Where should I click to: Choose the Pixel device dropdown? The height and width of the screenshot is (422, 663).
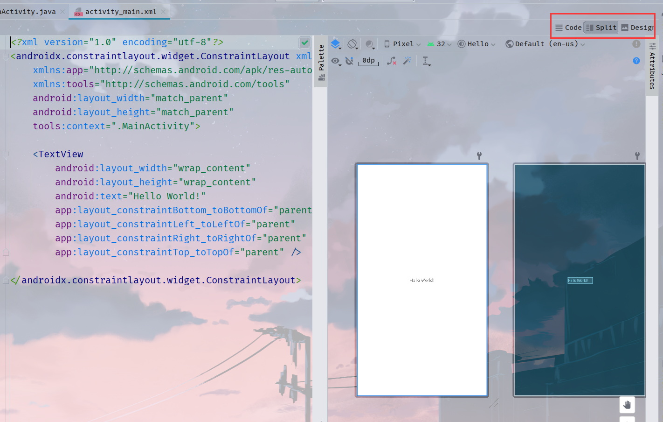pyautogui.click(x=402, y=44)
